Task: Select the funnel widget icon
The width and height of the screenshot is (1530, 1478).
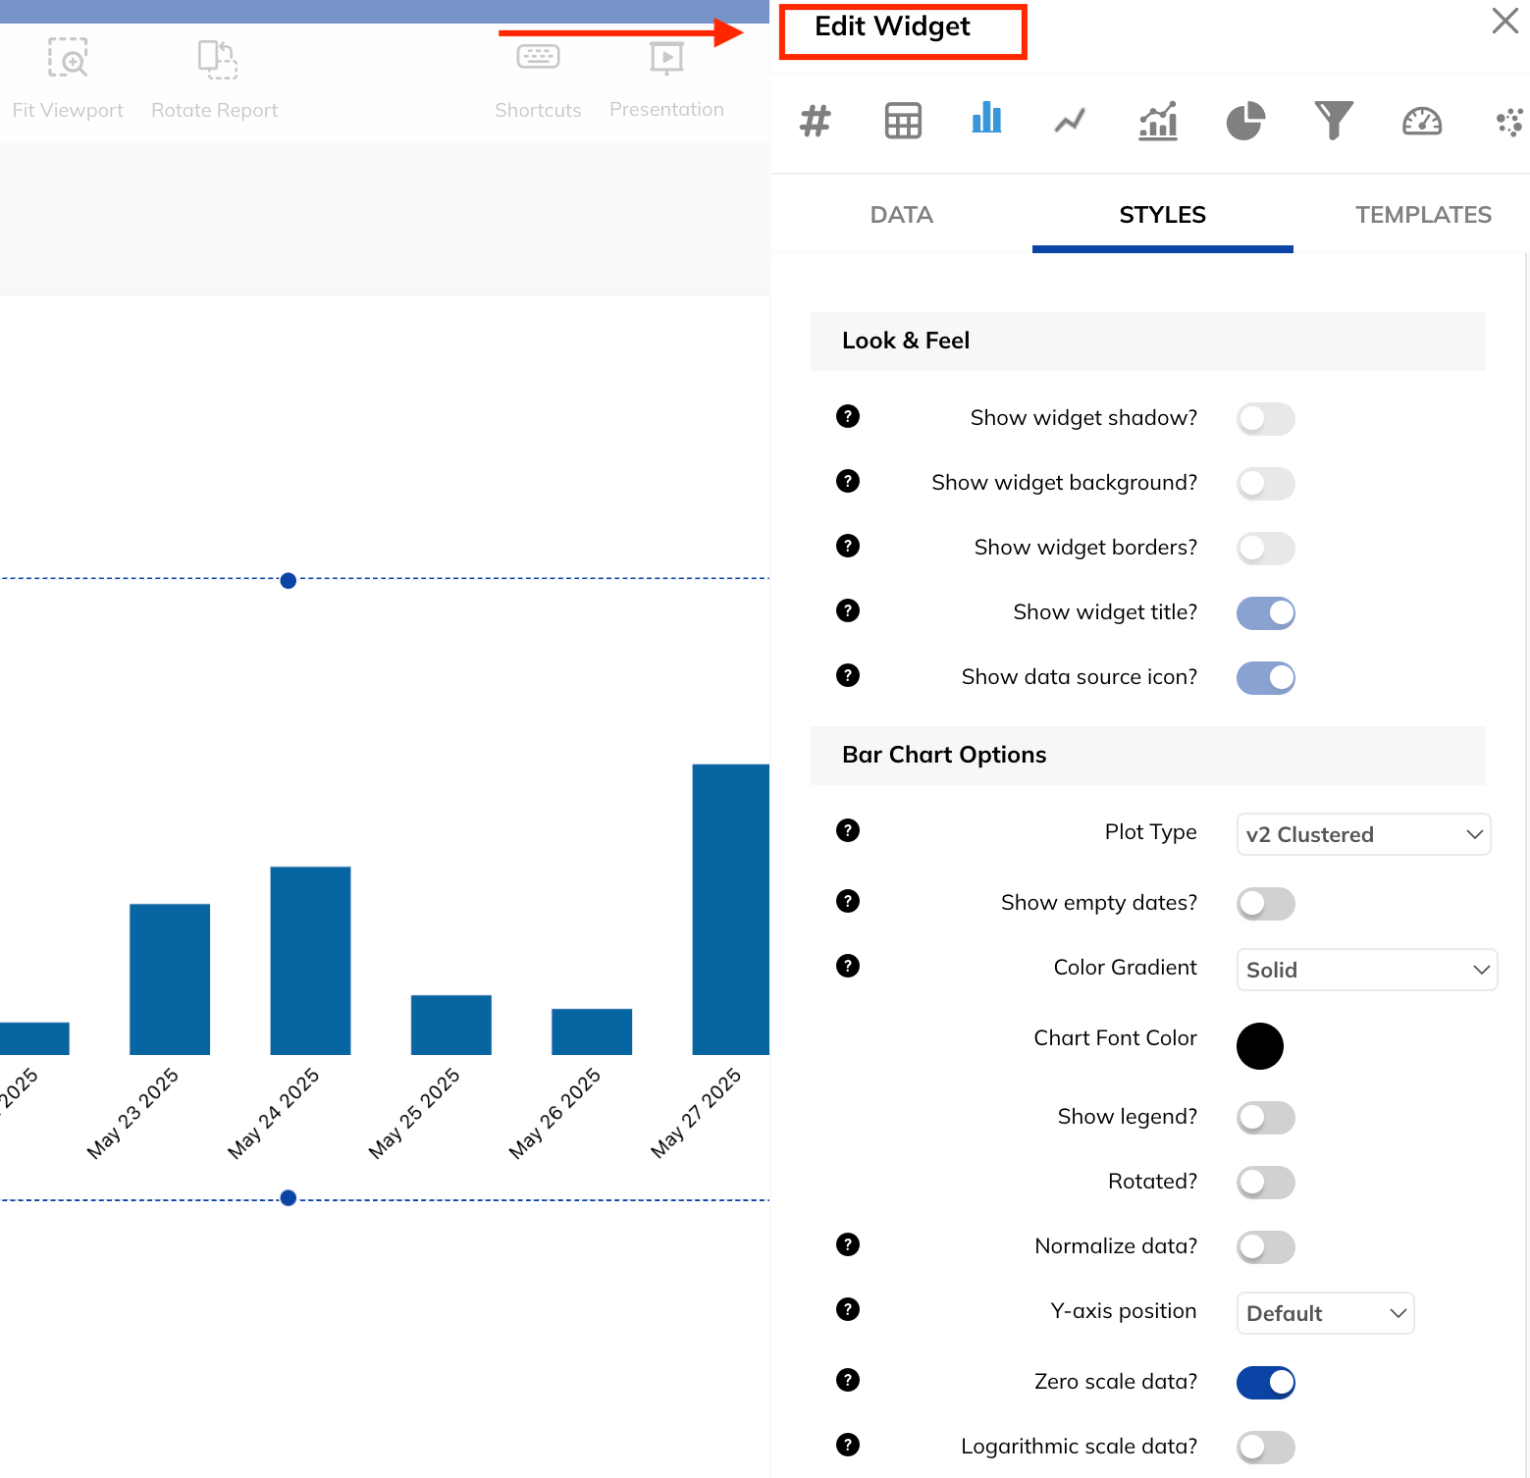Action: point(1334,121)
